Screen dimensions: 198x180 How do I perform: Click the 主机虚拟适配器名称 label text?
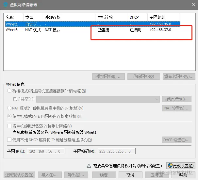[31, 132]
